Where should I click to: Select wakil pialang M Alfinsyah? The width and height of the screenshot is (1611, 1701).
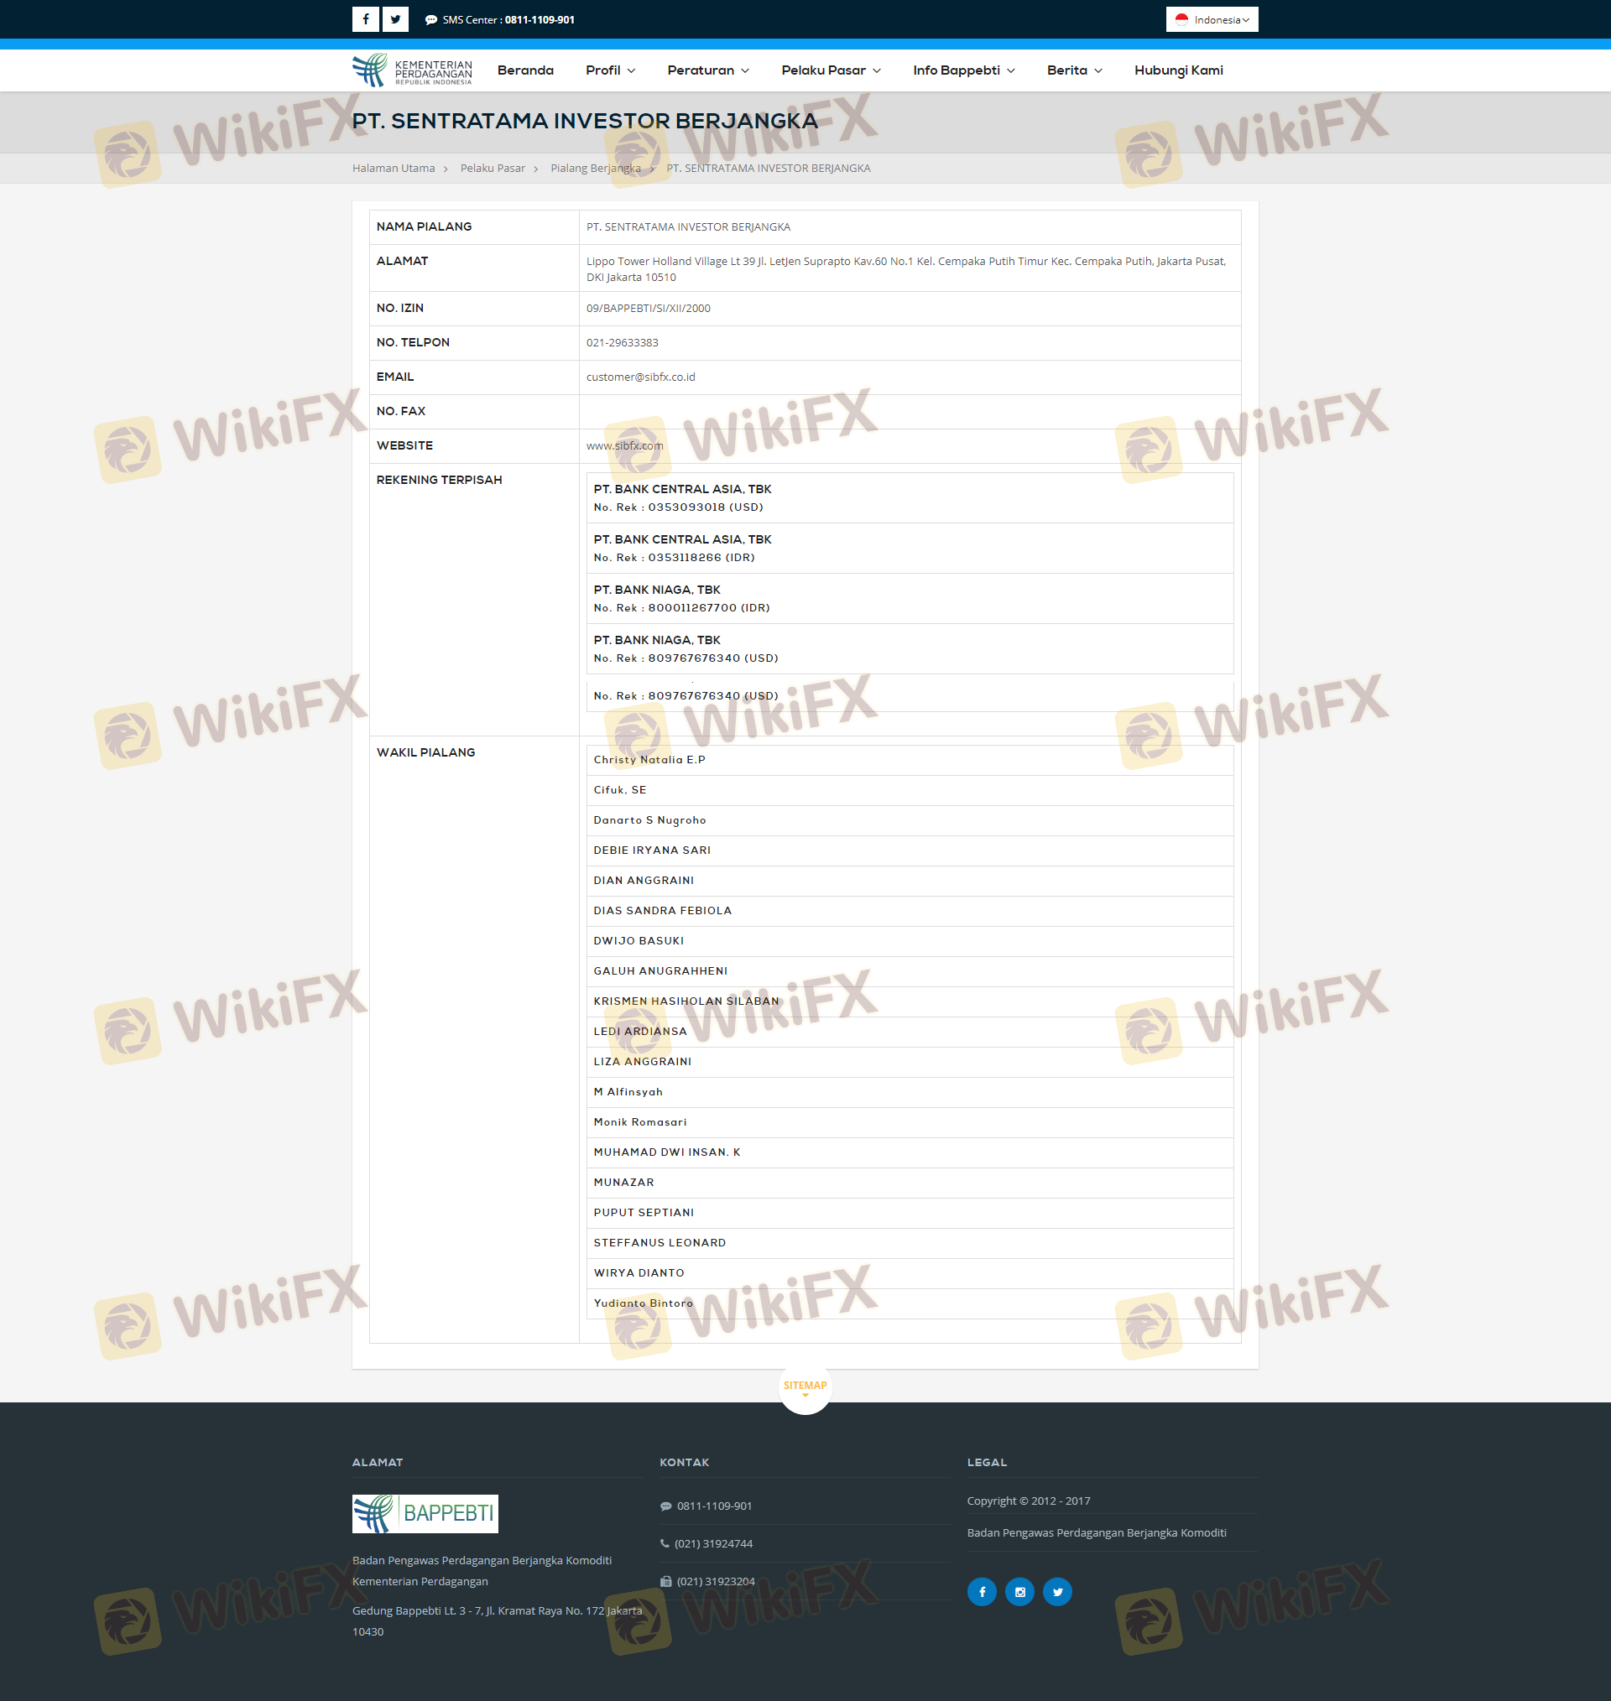coord(910,1092)
